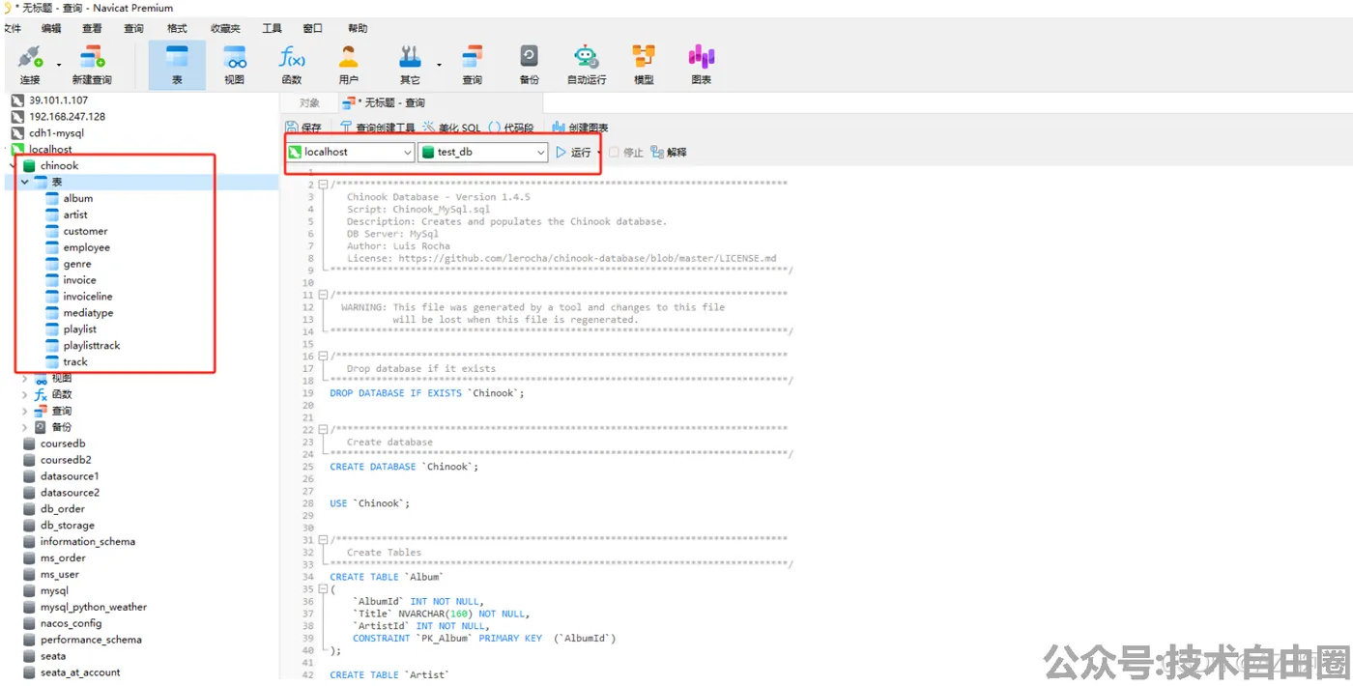Select the genre table
This screenshot has width=1353, height=686.
(77, 264)
